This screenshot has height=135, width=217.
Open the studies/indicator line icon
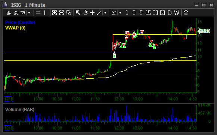[16, 13]
